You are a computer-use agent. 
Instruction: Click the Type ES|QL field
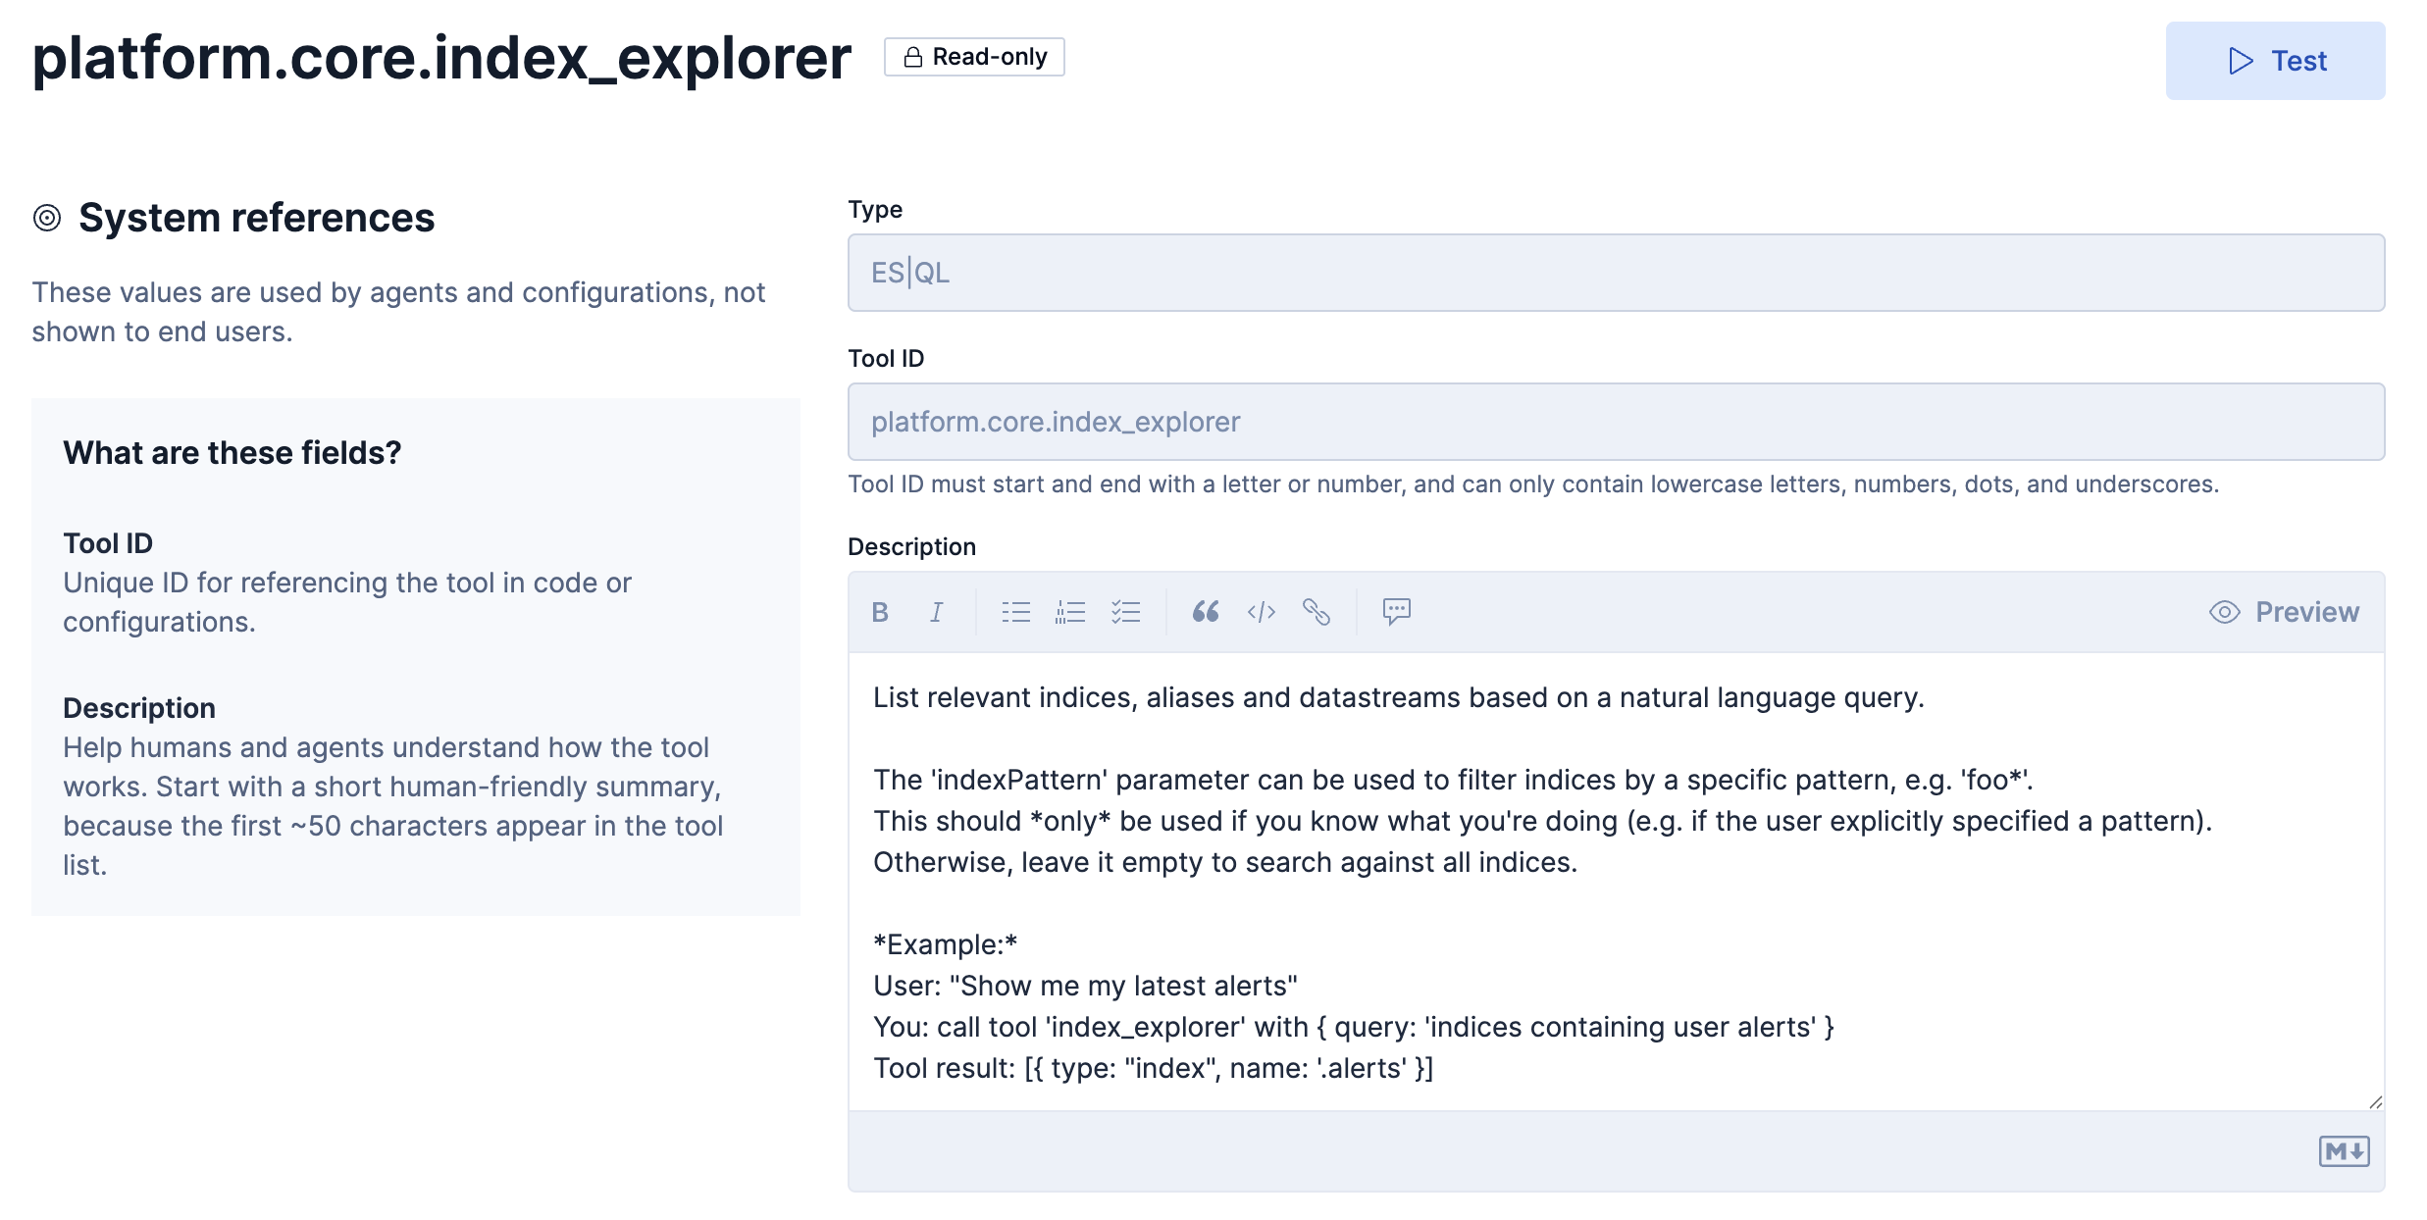coord(1616,273)
